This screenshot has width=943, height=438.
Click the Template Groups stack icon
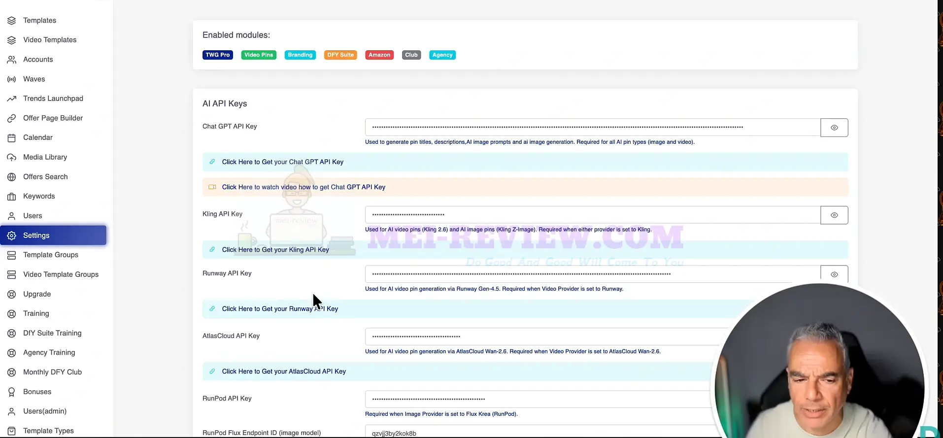(12, 255)
